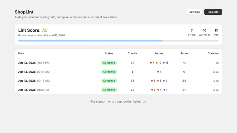Select the 13 info counter
237x133 pixels.
pyautogui.click(x=216, y=33)
